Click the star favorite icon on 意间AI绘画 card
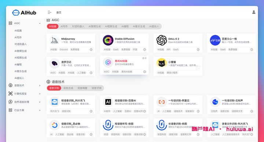 tap(143, 58)
